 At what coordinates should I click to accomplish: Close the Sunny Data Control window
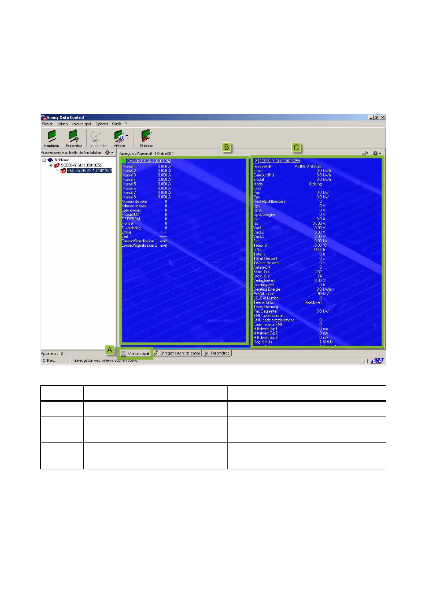click(x=382, y=117)
